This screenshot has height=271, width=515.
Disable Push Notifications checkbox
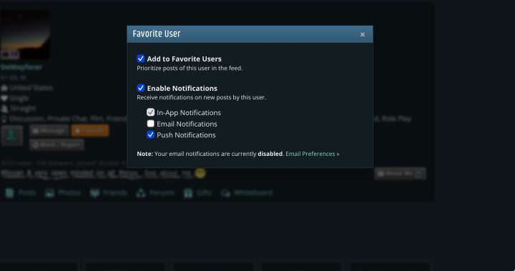[150, 134]
